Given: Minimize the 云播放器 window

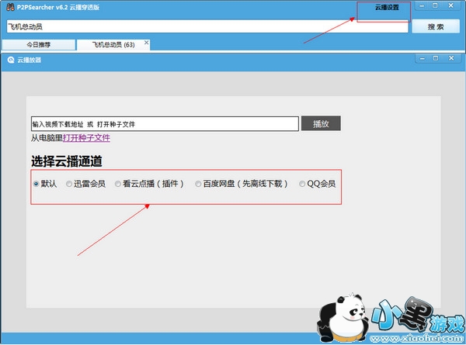Looking at the screenshot, I should click(422, 58).
